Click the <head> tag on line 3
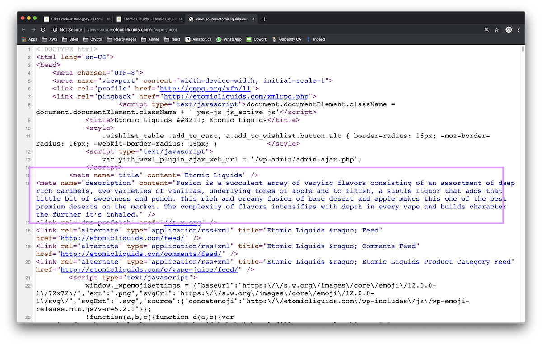This screenshot has height=345, width=542. [x=48, y=65]
